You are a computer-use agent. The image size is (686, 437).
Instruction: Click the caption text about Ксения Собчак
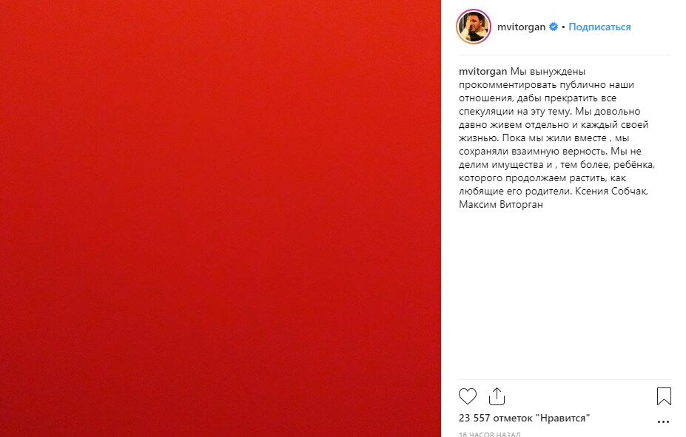click(611, 191)
